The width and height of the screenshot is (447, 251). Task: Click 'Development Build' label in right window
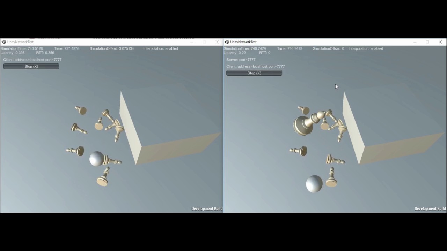coord(430,208)
